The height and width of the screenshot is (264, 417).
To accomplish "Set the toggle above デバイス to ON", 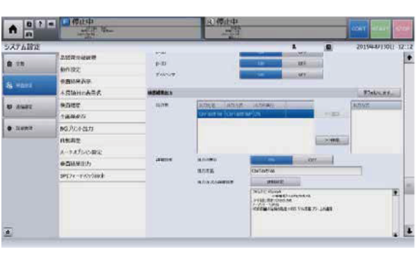I will pos(261,63).
